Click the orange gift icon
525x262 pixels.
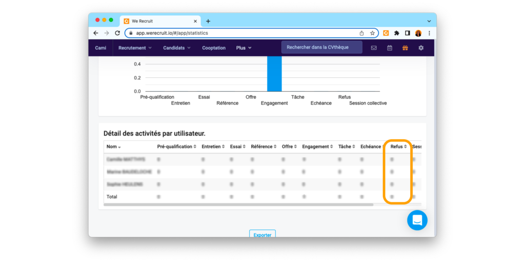click(405, 48)
